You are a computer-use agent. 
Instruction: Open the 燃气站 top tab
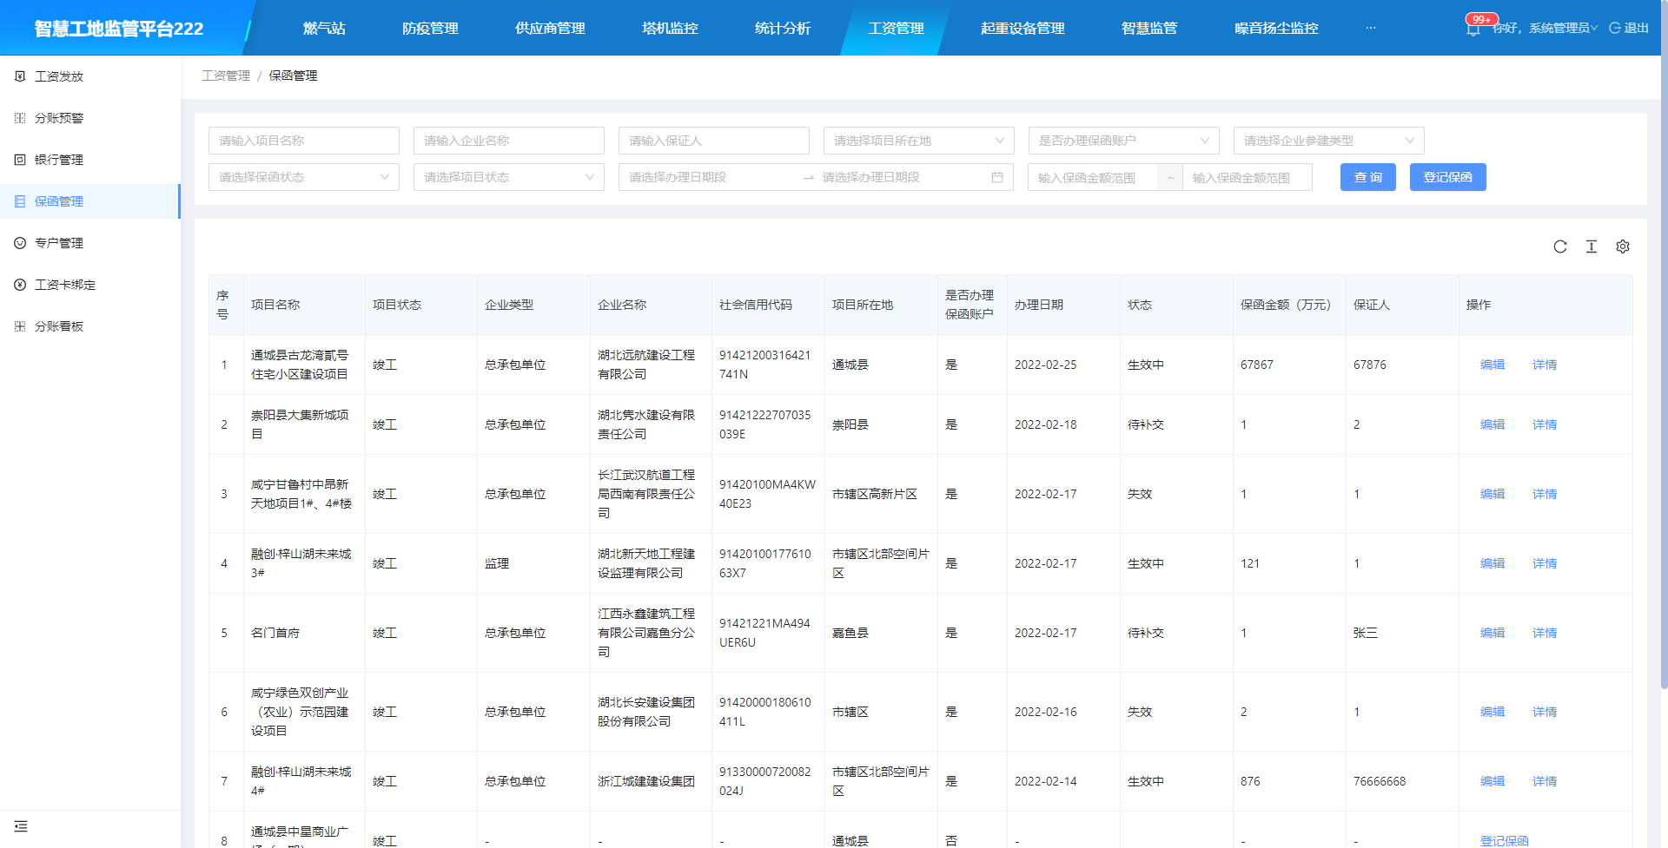tap(324, 28)
